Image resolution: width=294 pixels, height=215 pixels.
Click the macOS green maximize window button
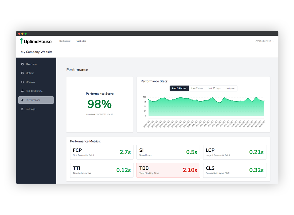[26, 34]
